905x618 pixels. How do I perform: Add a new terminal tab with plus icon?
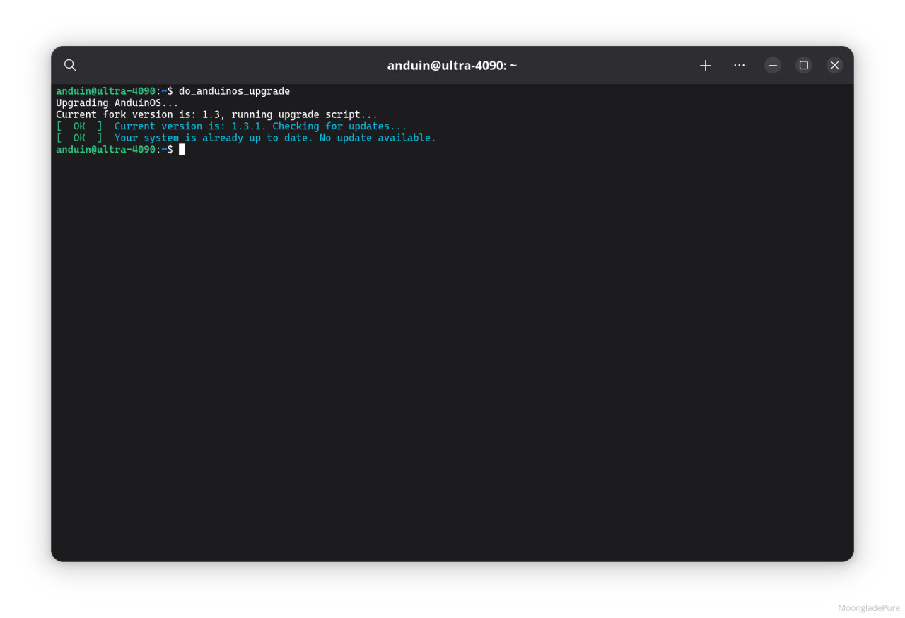705,65
